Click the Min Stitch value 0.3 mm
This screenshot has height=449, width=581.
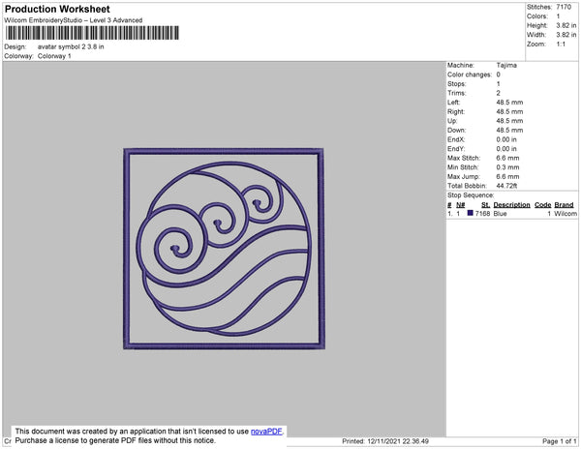coord(507,167)
